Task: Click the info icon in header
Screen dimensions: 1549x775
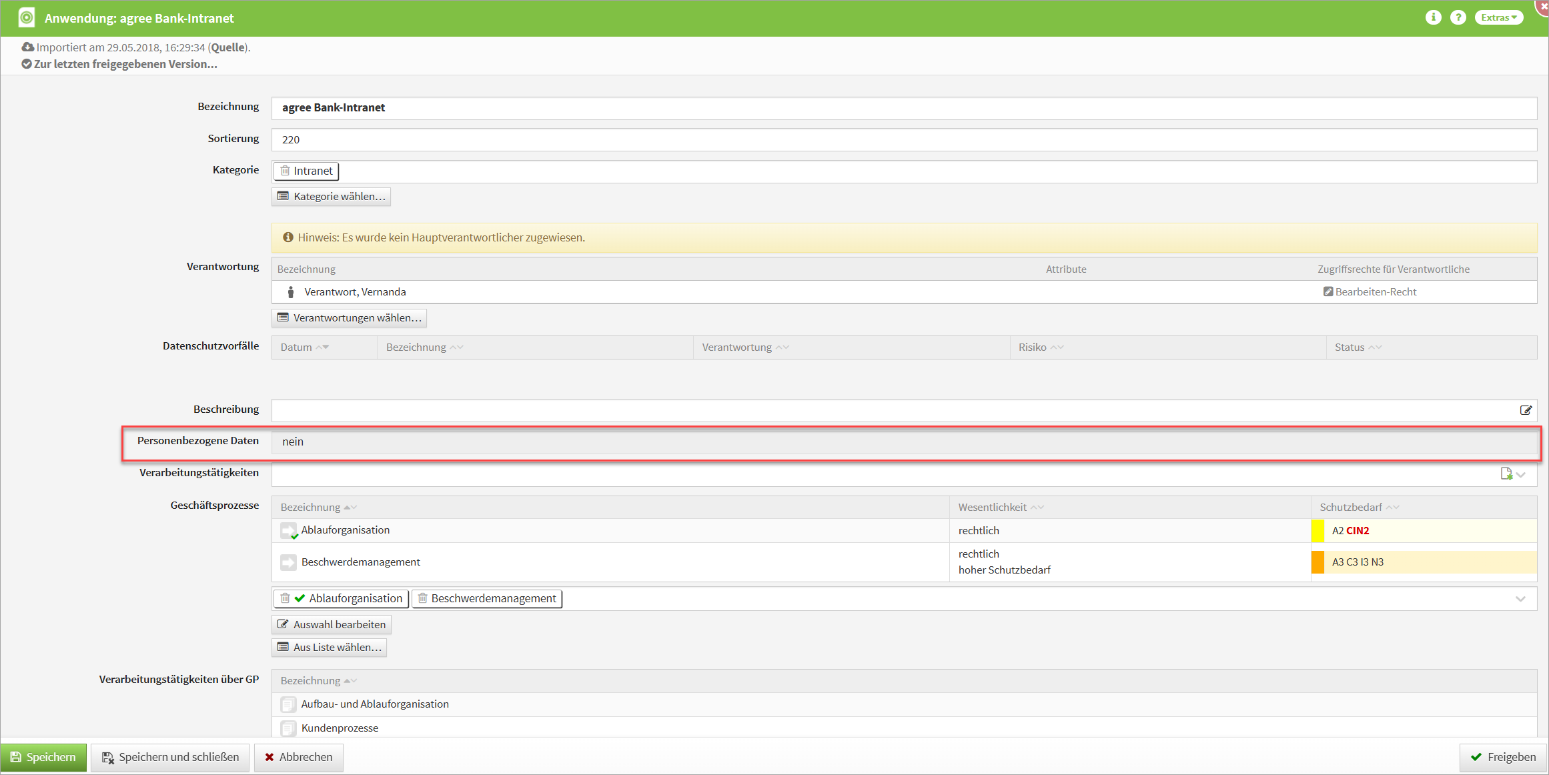Action: click(1432, 18)
